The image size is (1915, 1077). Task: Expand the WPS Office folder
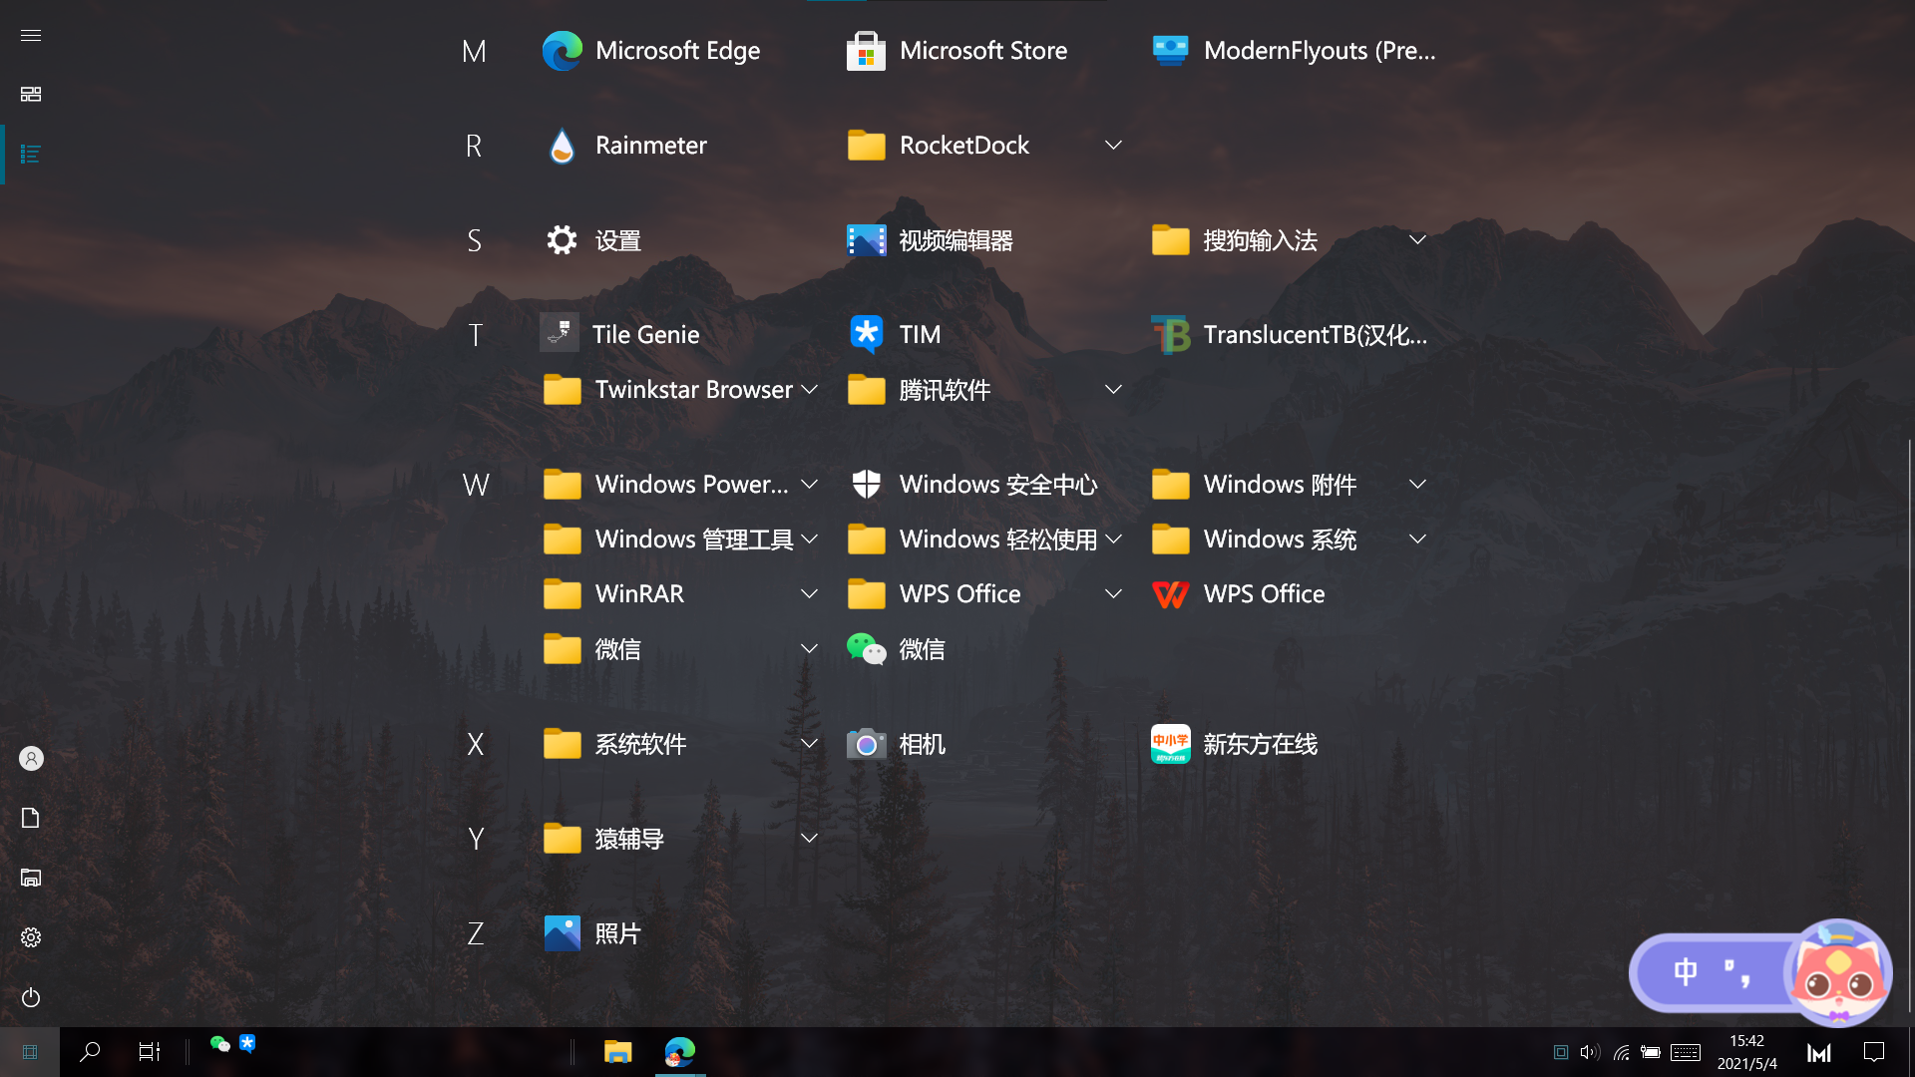[1113, 594]
